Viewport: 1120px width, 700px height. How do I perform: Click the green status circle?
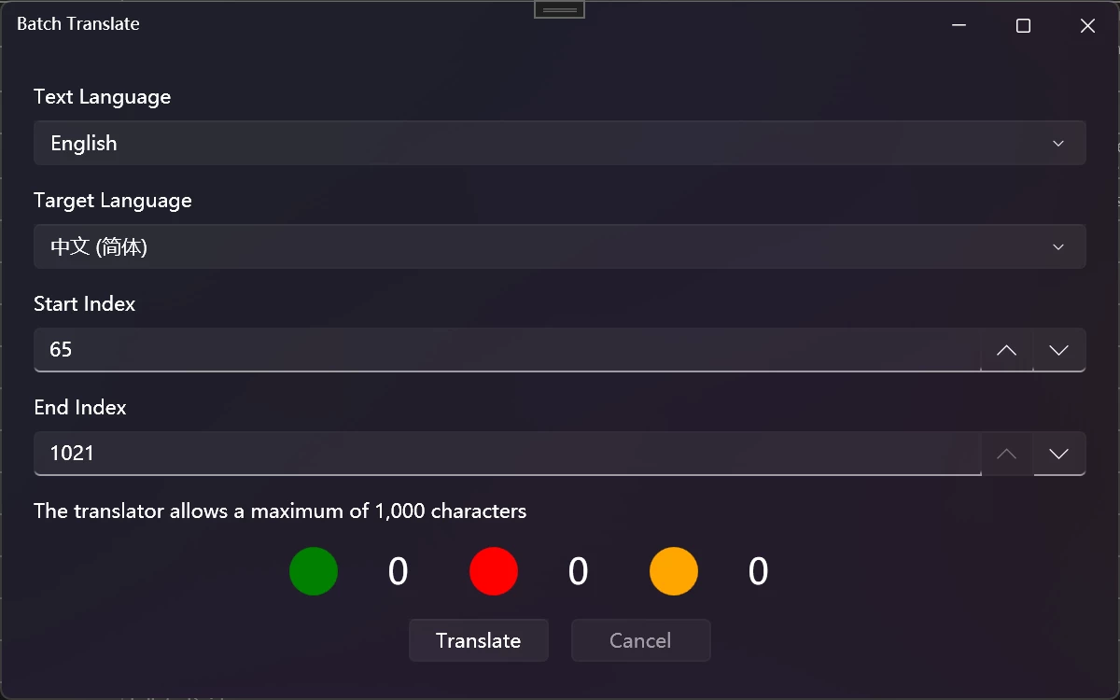[314, 571]
